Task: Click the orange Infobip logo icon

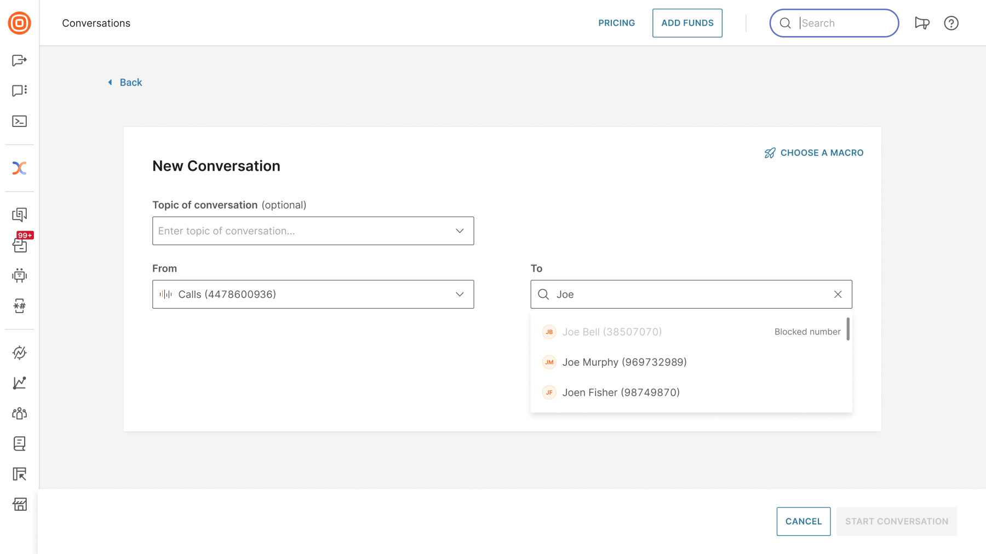Action: (19, 23)
